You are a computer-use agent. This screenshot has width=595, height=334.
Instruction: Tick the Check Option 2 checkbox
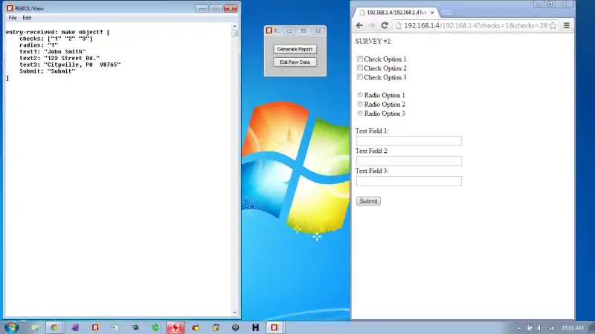(x=360, y=68)
